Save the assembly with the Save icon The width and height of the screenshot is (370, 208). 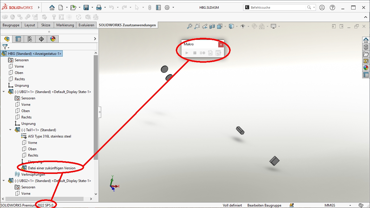click(86, 8)
